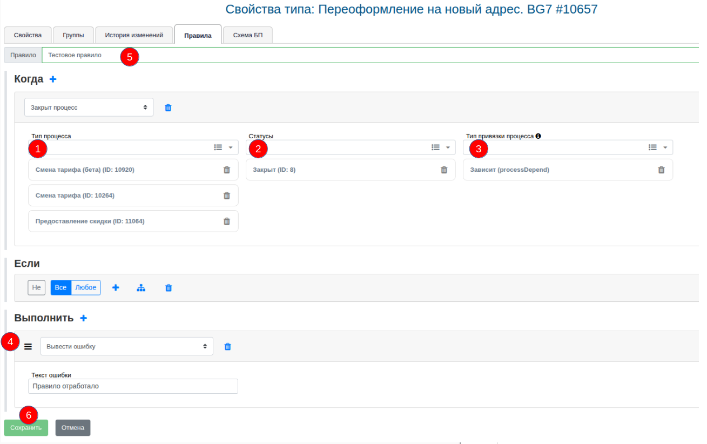707x444 pixels.
Task: Switch to the Группы tab
Action: click(x=73, y=35)
